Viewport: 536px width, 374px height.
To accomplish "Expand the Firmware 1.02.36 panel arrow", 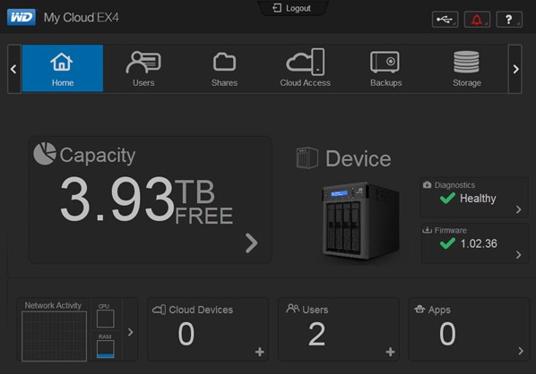I will [x=519, y=255].
